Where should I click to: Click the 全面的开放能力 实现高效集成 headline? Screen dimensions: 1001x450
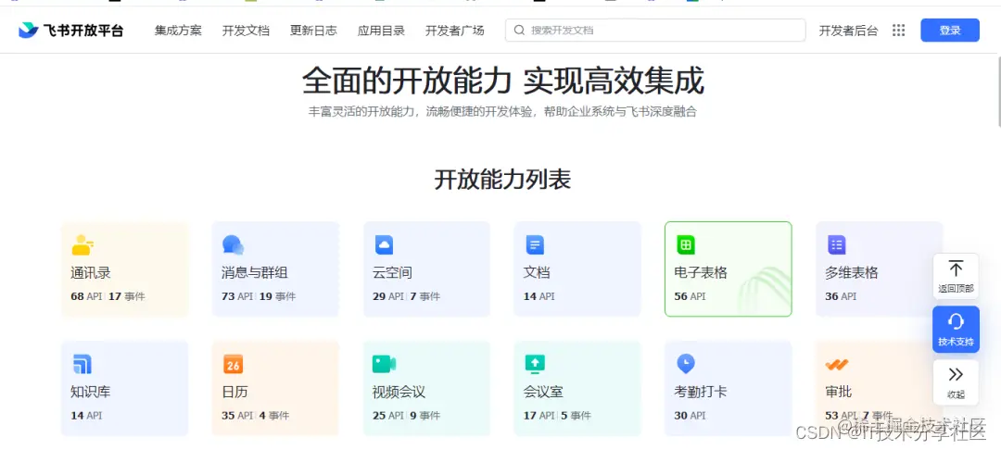tap(503, 81)
